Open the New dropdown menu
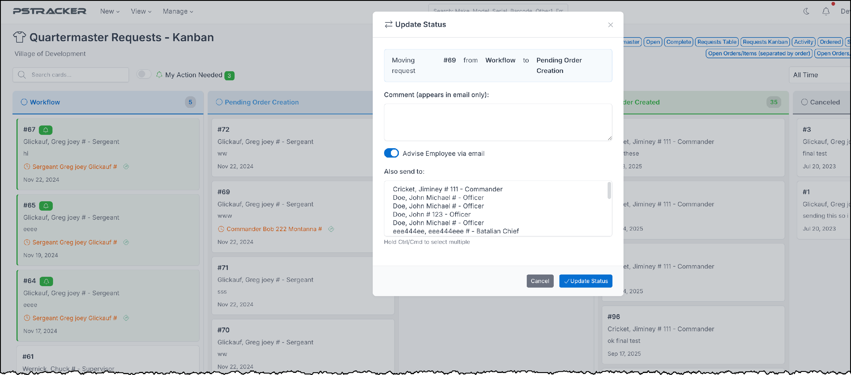Viewport: 851px width, 375px height. pos(110,11)
